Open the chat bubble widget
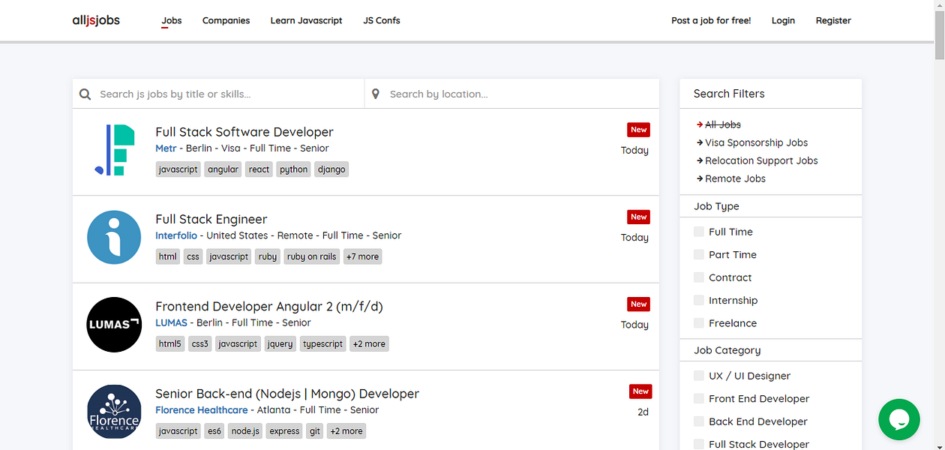 (899, 419)
